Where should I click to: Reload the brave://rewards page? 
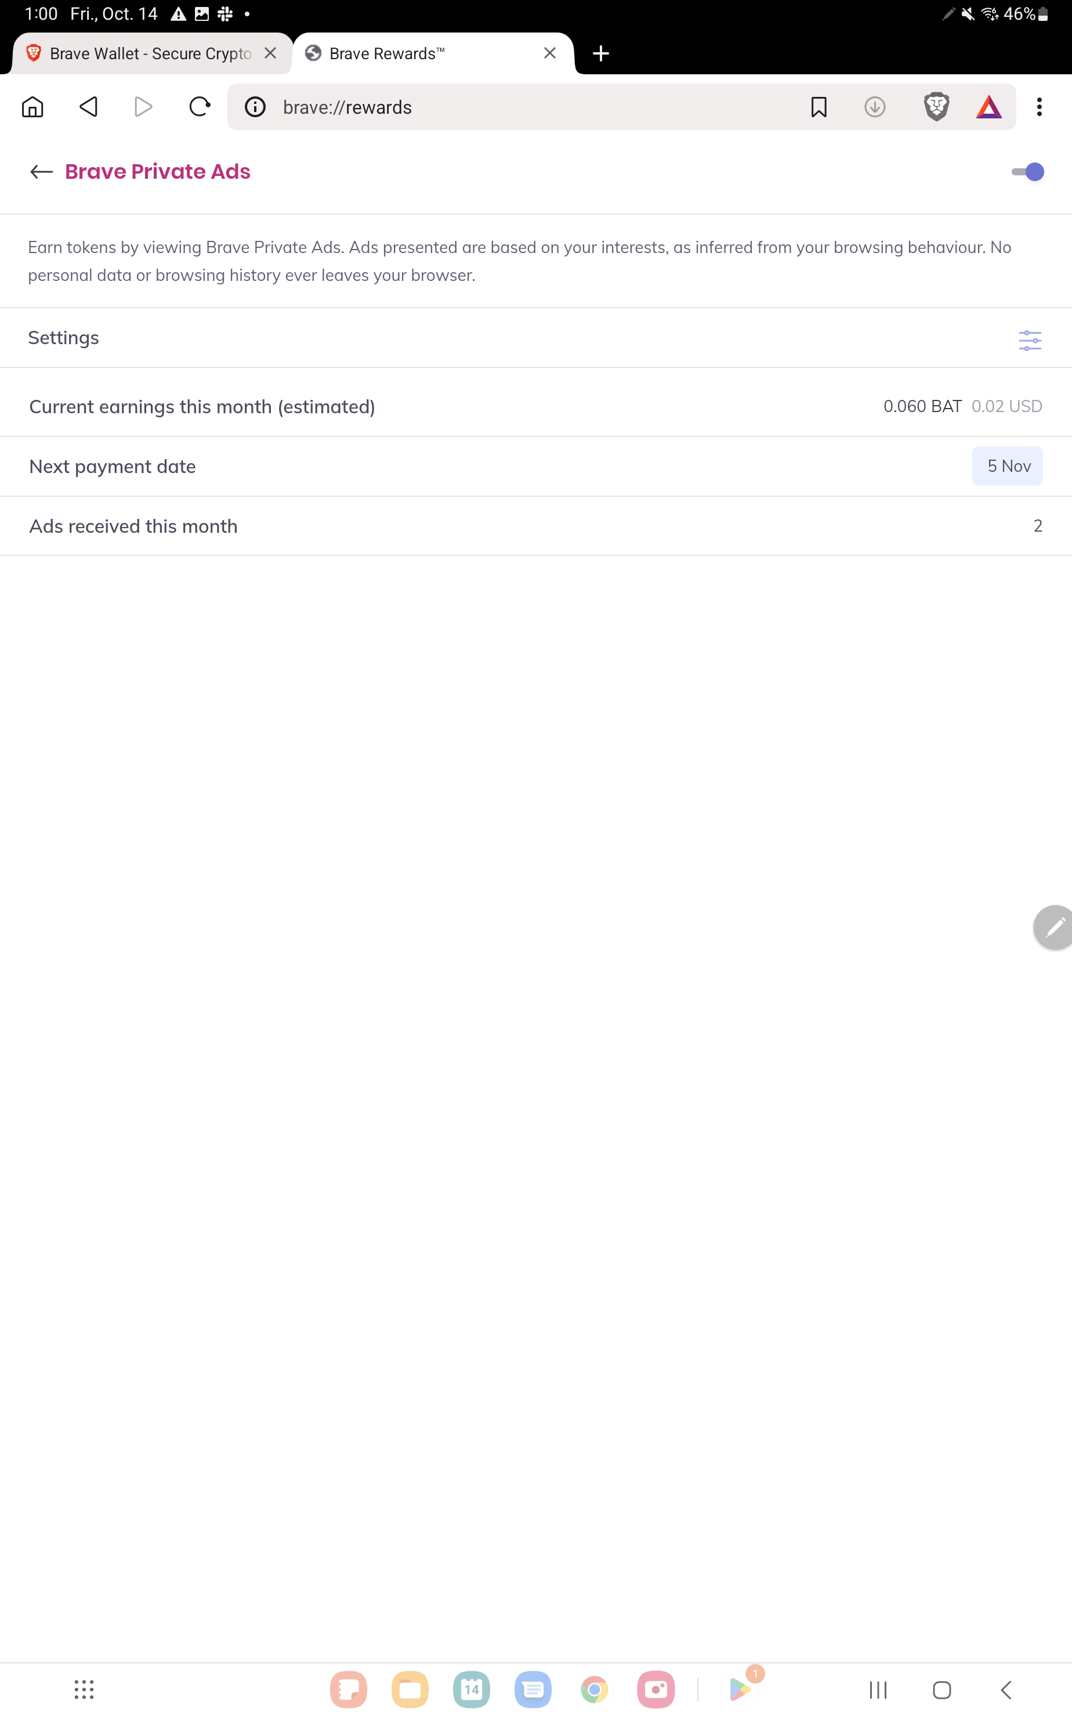199,107
